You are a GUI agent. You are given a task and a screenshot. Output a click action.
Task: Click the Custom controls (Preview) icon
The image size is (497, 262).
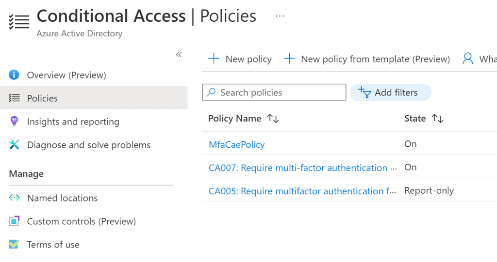click(x=14, y=221)
